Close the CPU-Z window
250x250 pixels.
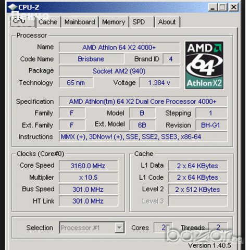click(234, 7)
